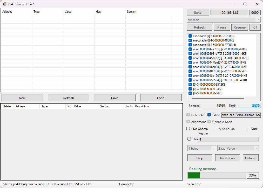Click the Total sections field
Screen dimensions: 263x188
[249, 106]
